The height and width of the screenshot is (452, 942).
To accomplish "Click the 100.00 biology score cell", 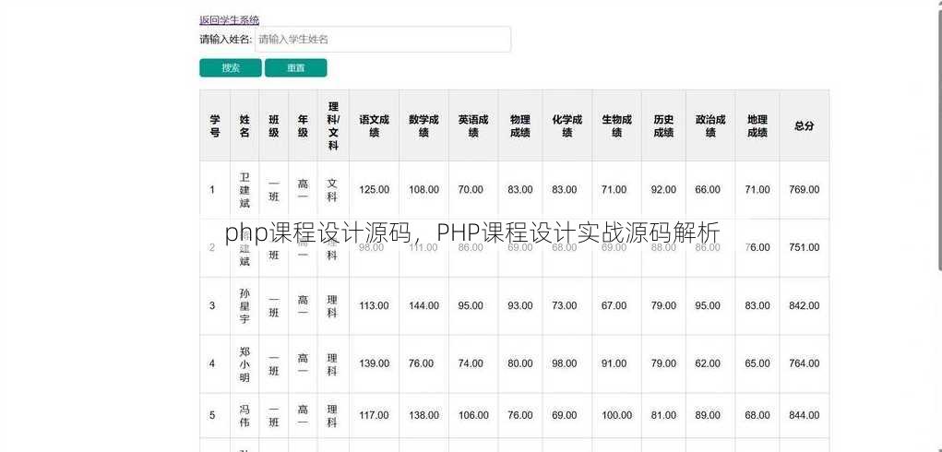I will coord(616,415).
